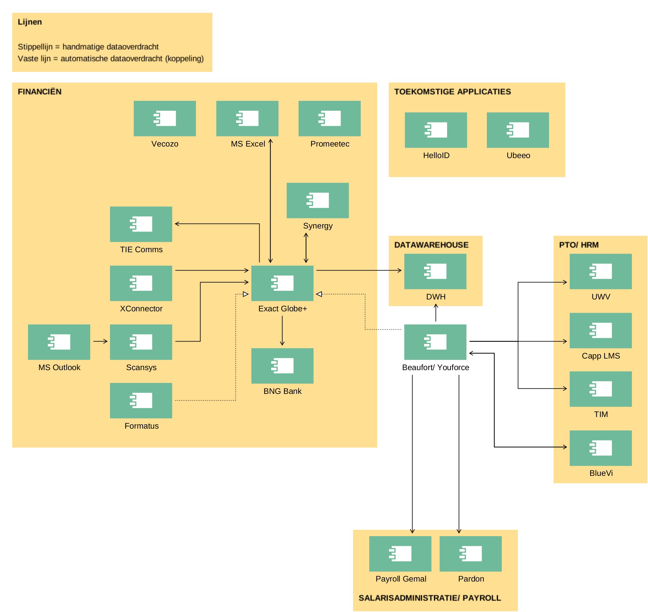The width and height of the screenshot is (648, 612).
Task: Select the TIM component block
Action: coord(601,389)
